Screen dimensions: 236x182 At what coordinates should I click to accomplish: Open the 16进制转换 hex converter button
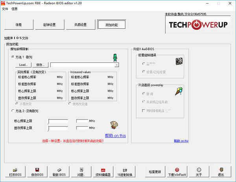[x=125, y=172]
